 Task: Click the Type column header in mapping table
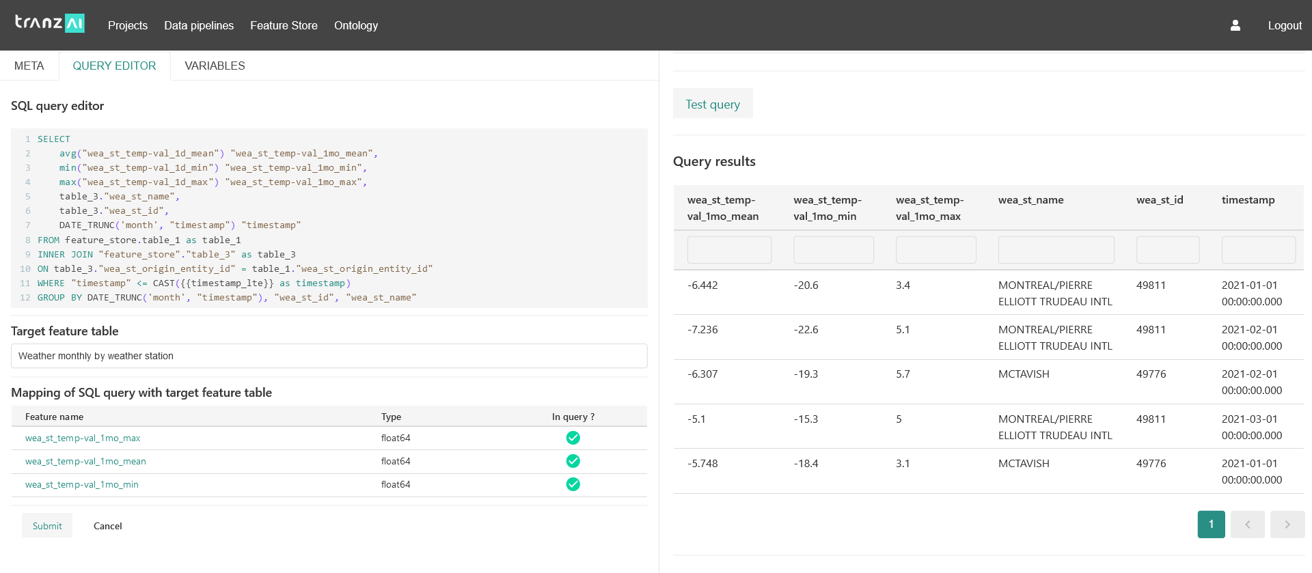click(x=391, y=417)
